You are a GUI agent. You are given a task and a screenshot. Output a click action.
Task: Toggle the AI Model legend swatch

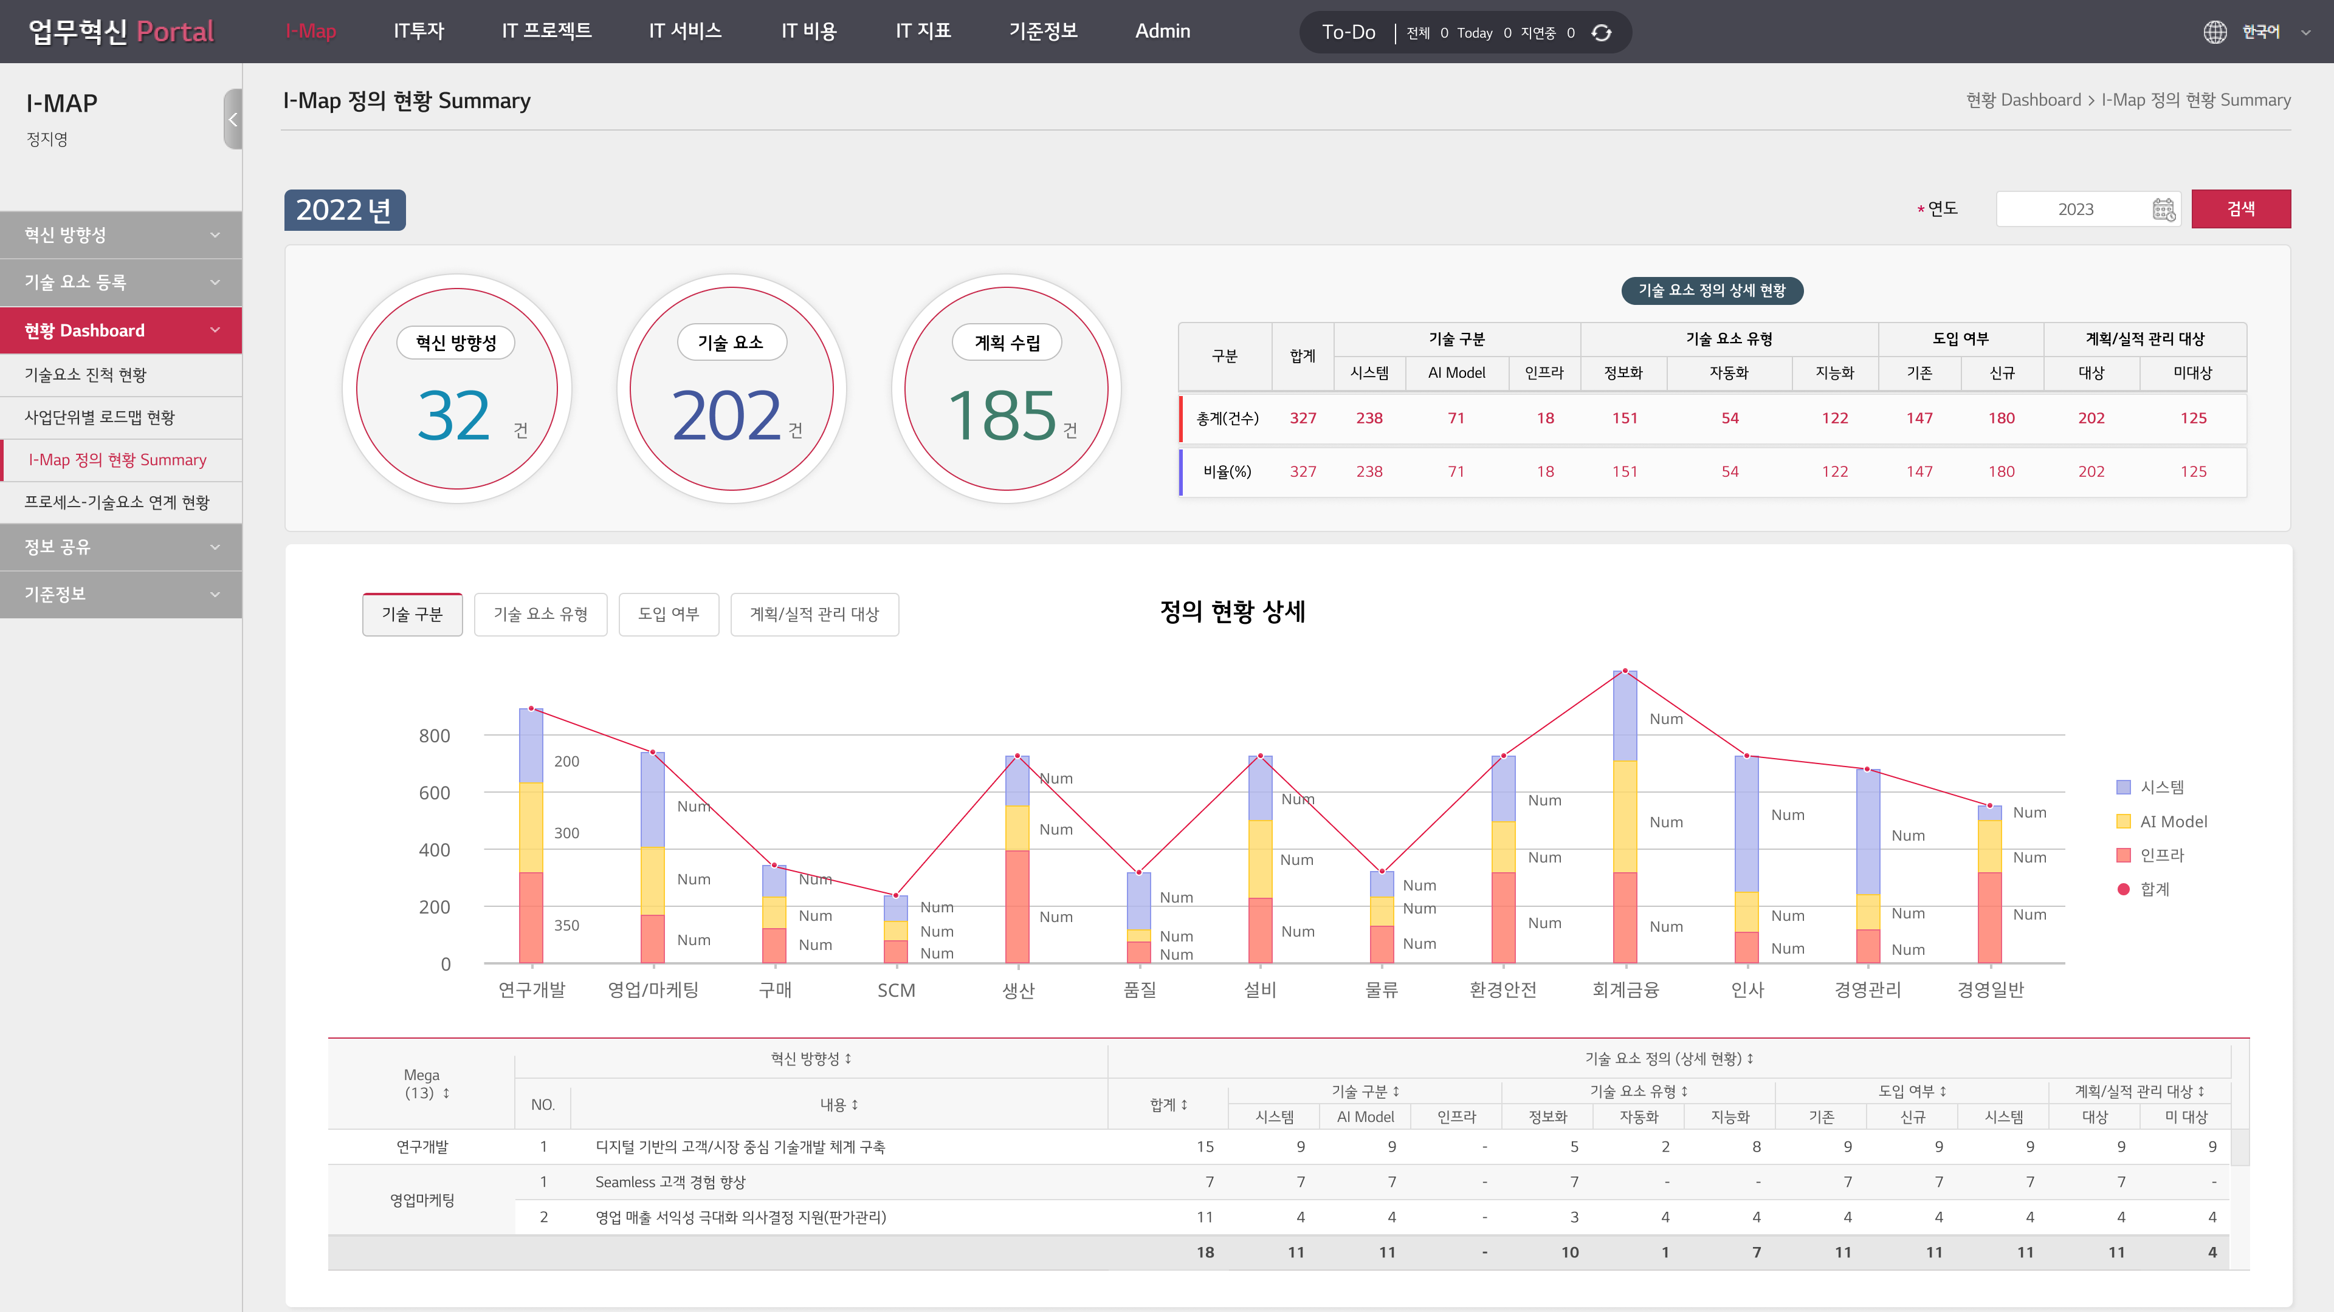pos(2123,821)
